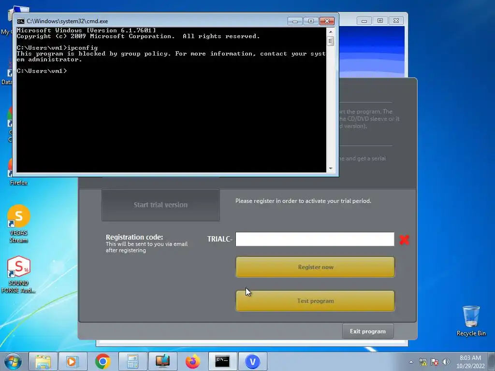This screenshot has width=495, height=371.
Task: Click the volume speaker tray icon
Action: [446, 362]
